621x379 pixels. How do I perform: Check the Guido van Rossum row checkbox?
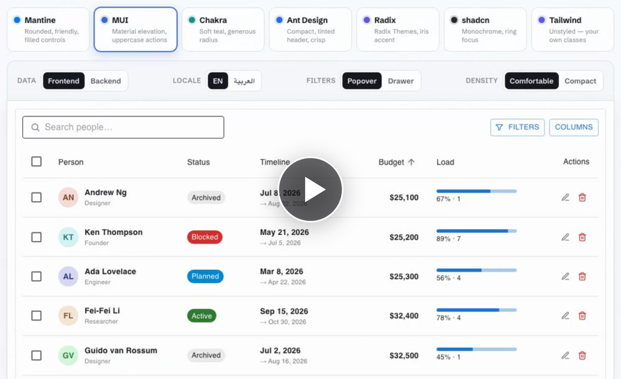(x=36, y=355)
